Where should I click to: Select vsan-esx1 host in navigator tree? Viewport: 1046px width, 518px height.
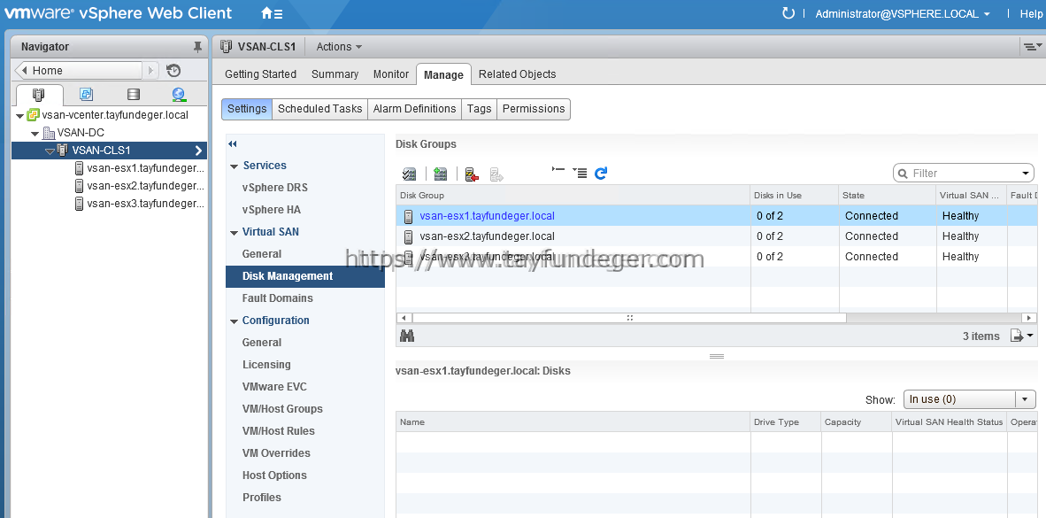click(139, 168)
